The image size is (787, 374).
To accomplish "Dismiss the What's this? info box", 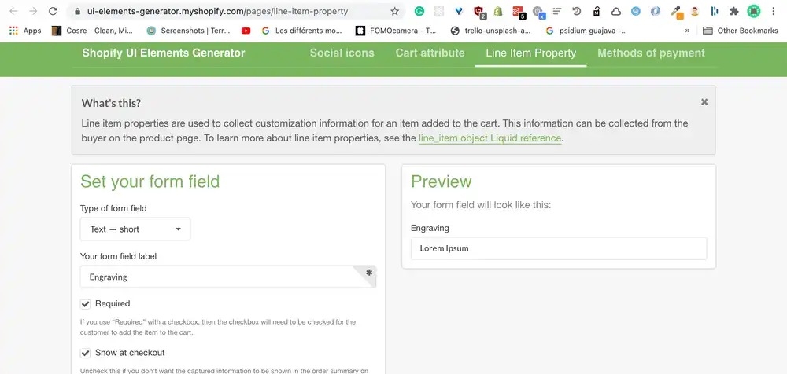I will coord(704,102).
